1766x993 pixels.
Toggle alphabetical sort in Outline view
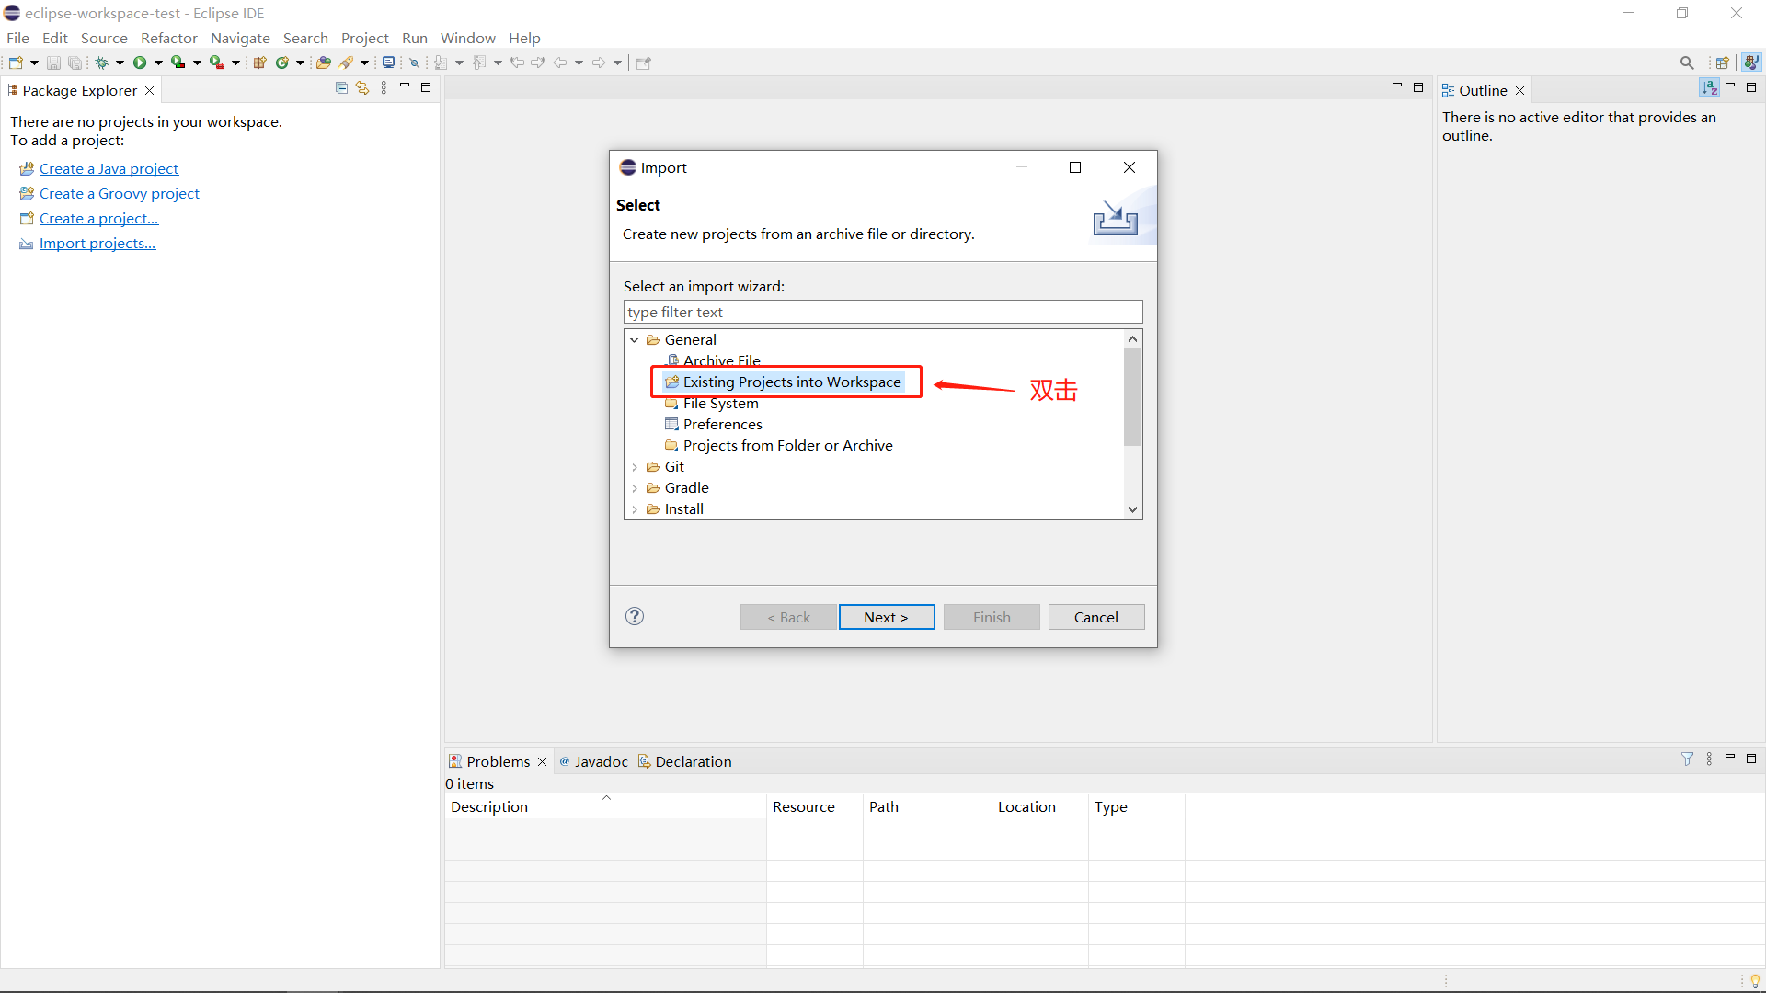coord(1709,87)
